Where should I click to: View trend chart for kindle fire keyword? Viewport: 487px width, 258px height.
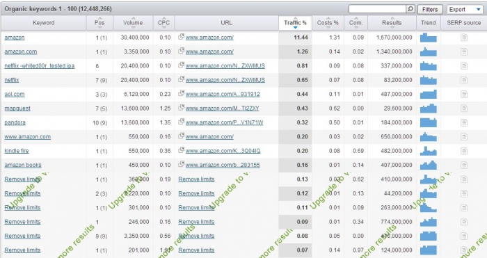[429, 151]
